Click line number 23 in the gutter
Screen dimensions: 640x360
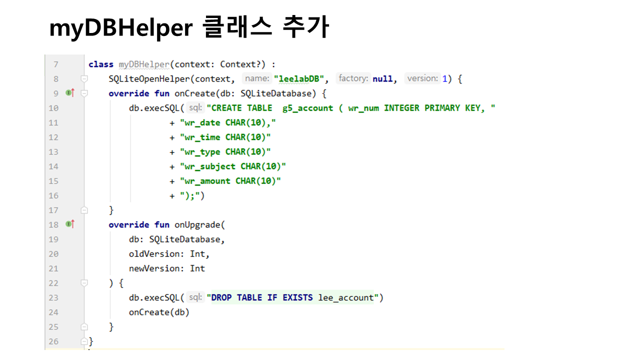point(53,297)
